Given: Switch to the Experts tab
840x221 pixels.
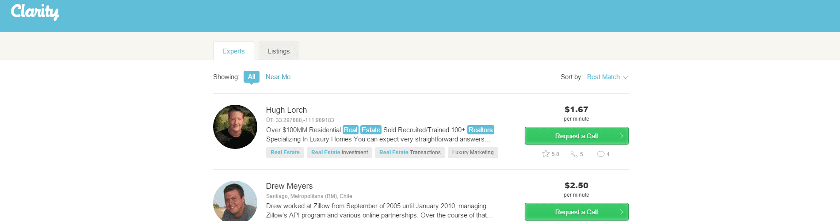Looking at the screenshot, I should [x=233, y=51].
